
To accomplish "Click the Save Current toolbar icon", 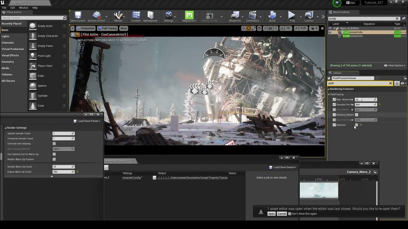I will point(78,17).
